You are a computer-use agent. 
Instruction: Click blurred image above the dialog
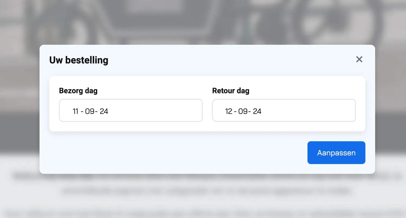click(203, 22)
